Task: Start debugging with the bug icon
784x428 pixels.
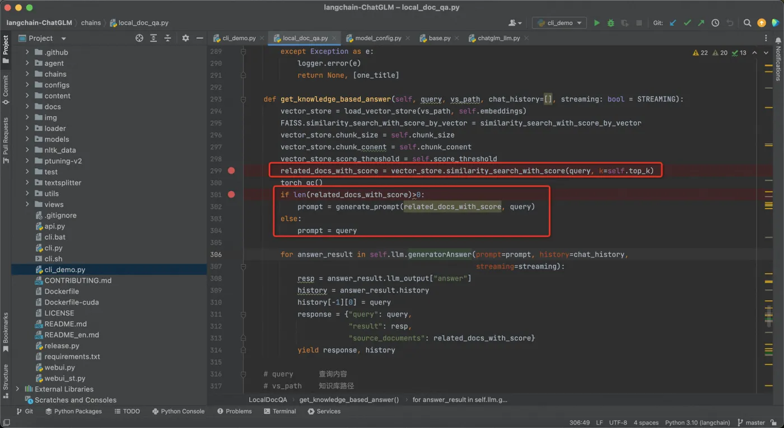Action: 610,23
